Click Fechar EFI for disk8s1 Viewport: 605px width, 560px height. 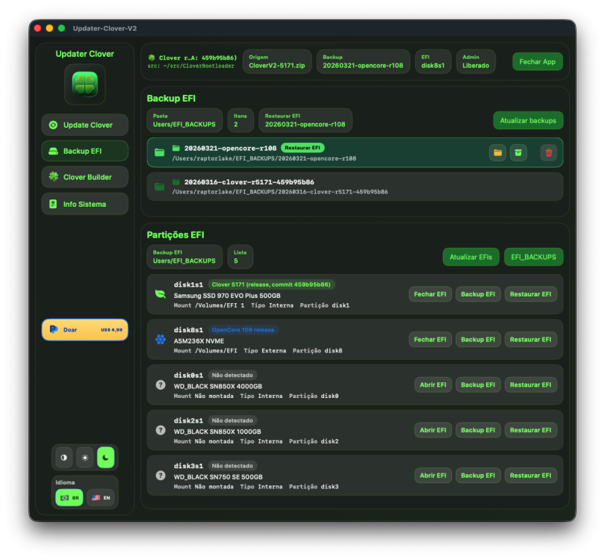tap(429, 340)
